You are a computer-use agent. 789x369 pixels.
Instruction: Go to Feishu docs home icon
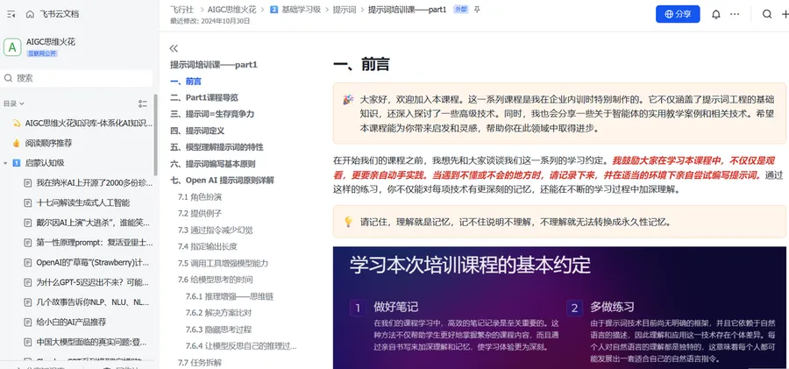(x=30, y=14)
